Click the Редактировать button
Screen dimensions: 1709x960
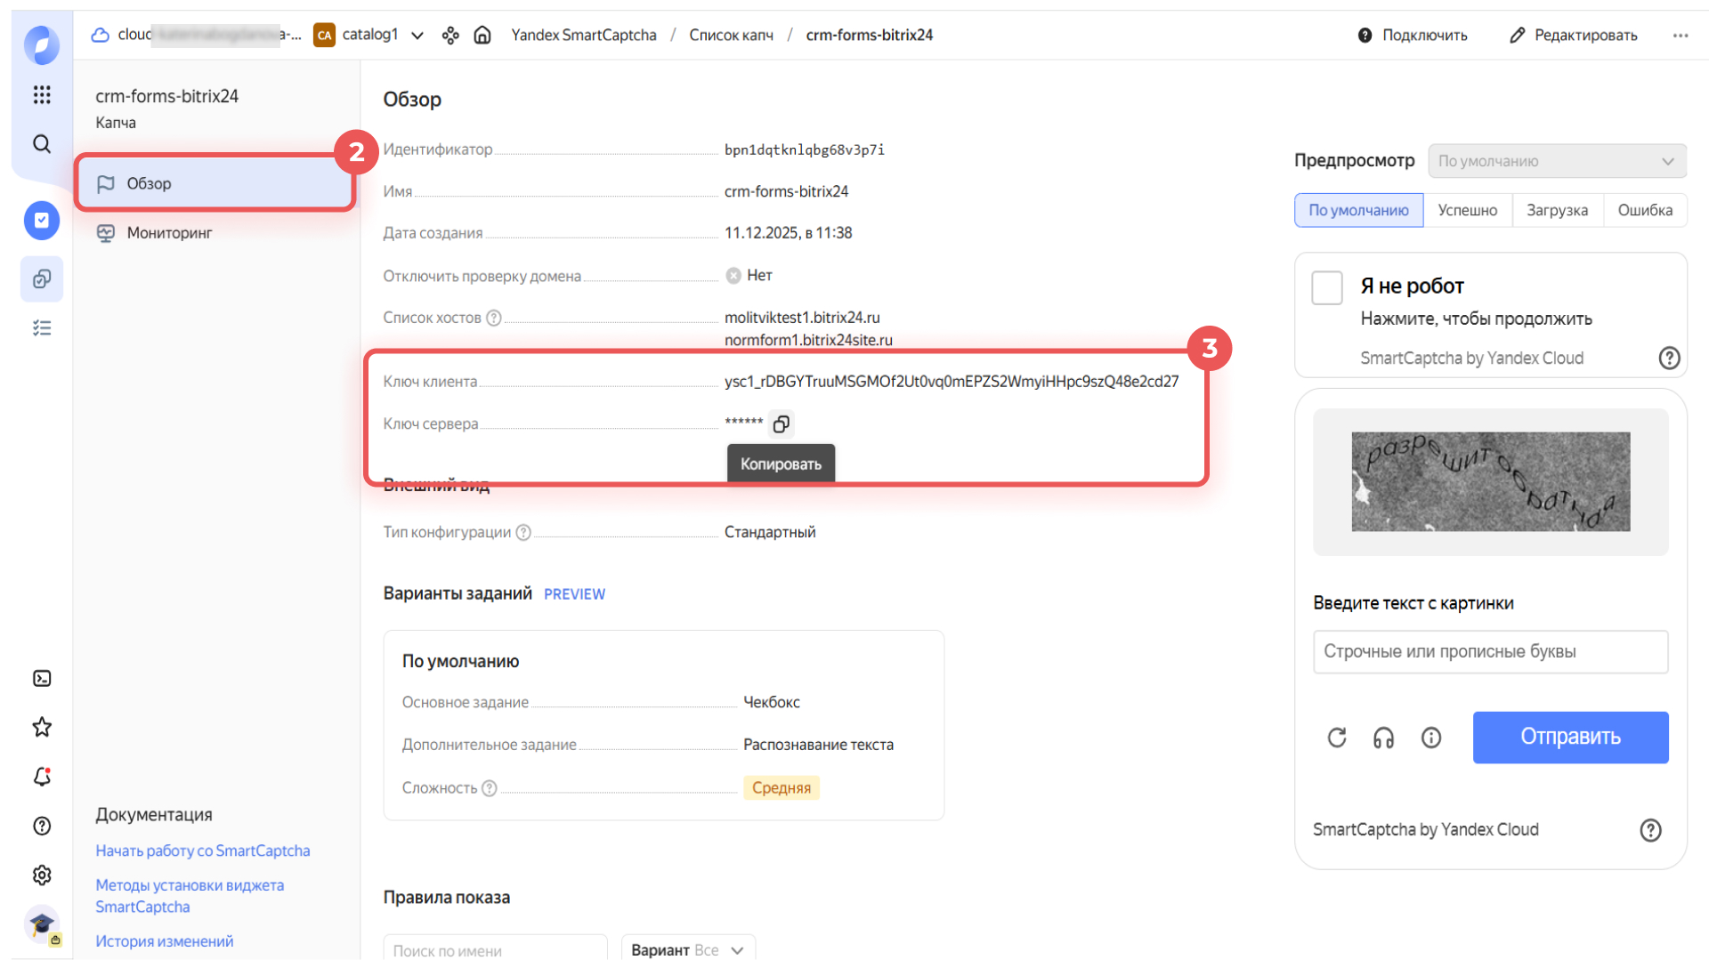1574,36
